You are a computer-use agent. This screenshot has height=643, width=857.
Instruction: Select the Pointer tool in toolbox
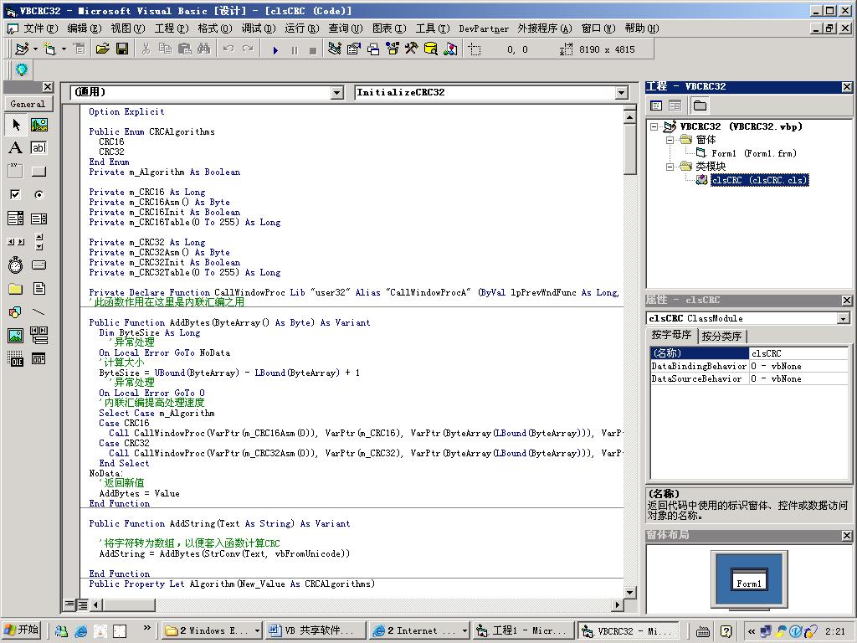coord(15,125)
